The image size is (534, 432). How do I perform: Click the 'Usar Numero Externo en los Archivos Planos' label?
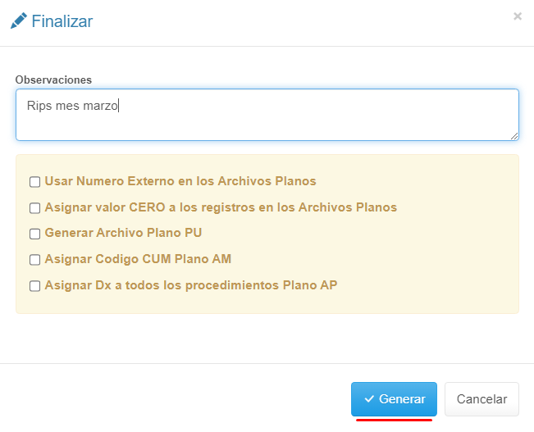point(180,181)
